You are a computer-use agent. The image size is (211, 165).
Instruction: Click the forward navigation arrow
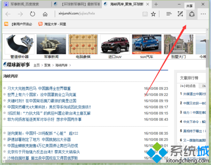pyautogui.click(x=20, y=14)
